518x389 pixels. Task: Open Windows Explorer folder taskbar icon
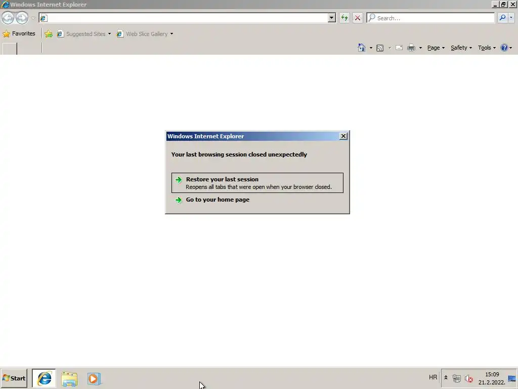click(x=69, y=378)
